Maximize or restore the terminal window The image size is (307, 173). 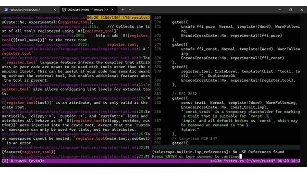tap(291, 10)
